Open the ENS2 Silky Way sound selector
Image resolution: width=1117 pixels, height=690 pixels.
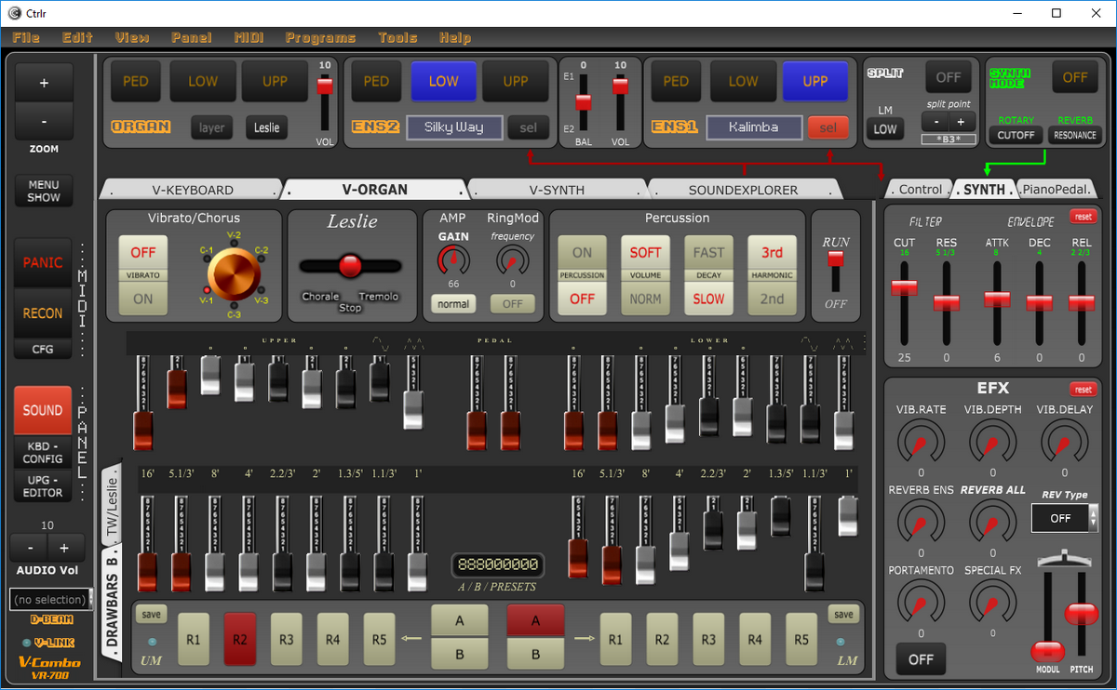(453, 127)
